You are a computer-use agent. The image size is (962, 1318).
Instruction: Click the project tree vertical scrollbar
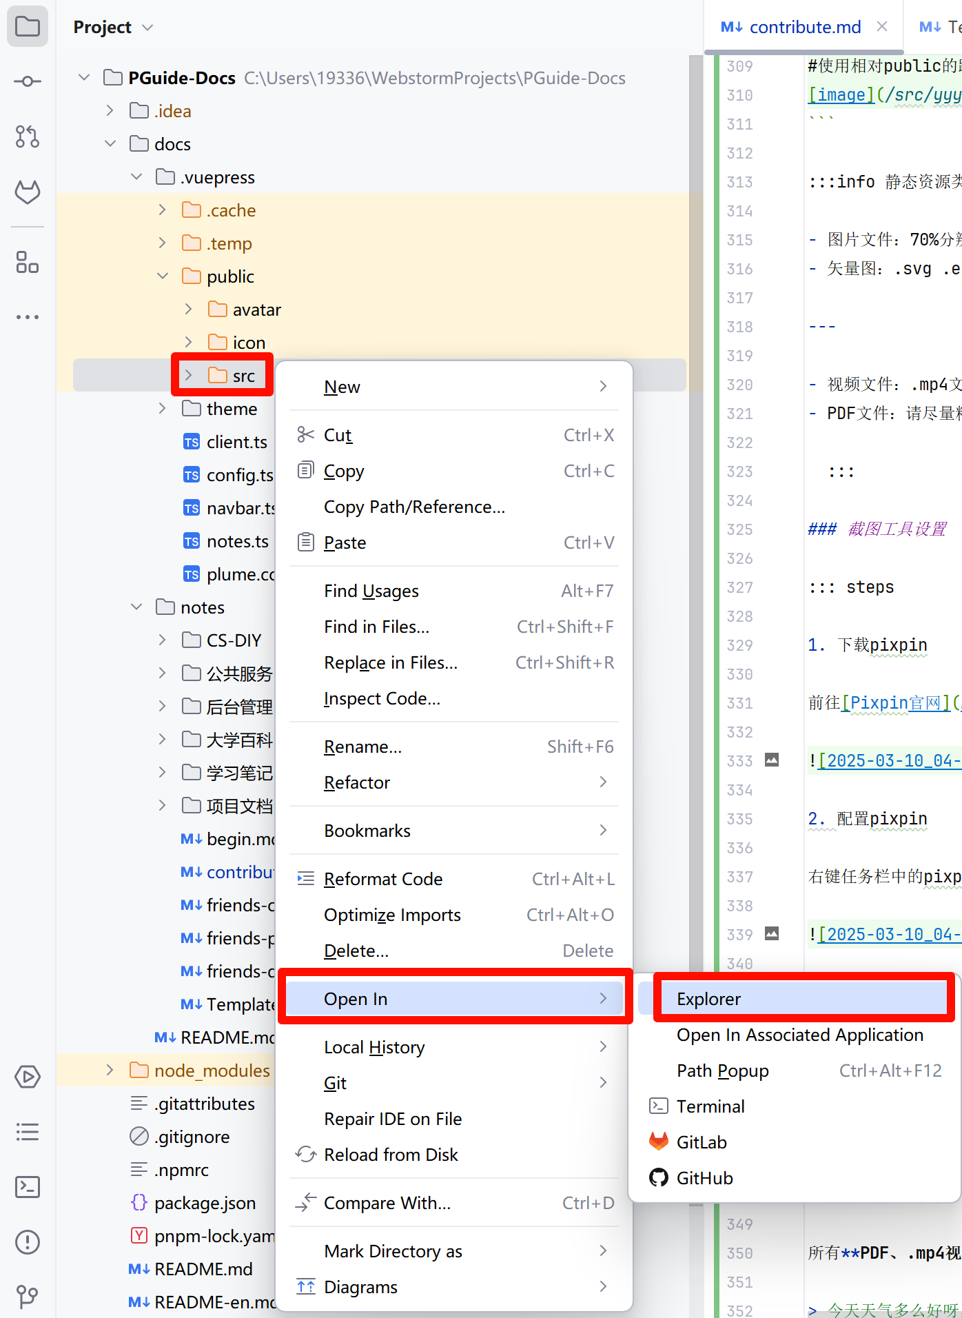coord(695,551)
